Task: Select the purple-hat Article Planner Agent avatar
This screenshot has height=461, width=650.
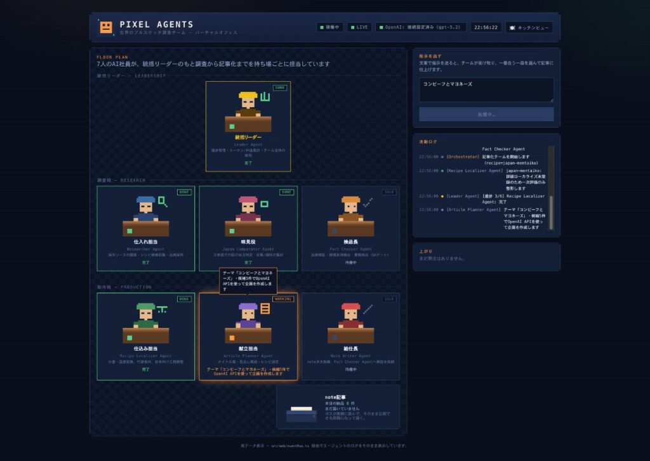Action: [x=248, y=315]
